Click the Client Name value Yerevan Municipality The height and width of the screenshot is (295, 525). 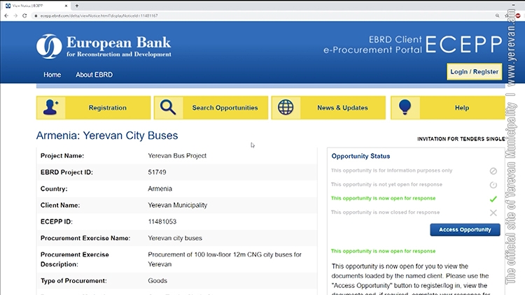click(x=178, y=205)
